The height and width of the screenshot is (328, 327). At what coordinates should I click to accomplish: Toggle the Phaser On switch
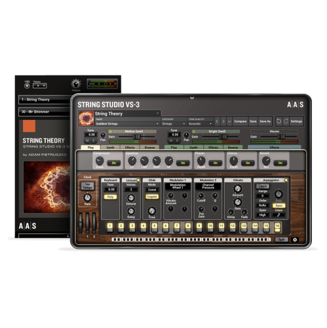[x=216, y=163]
